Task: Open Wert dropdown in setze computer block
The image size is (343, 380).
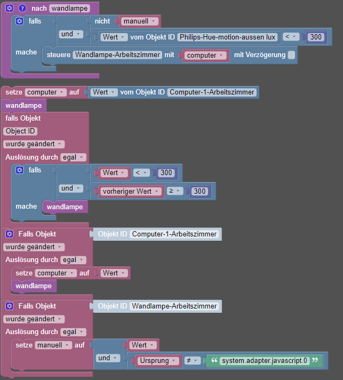Action: (x=114, y=273)
